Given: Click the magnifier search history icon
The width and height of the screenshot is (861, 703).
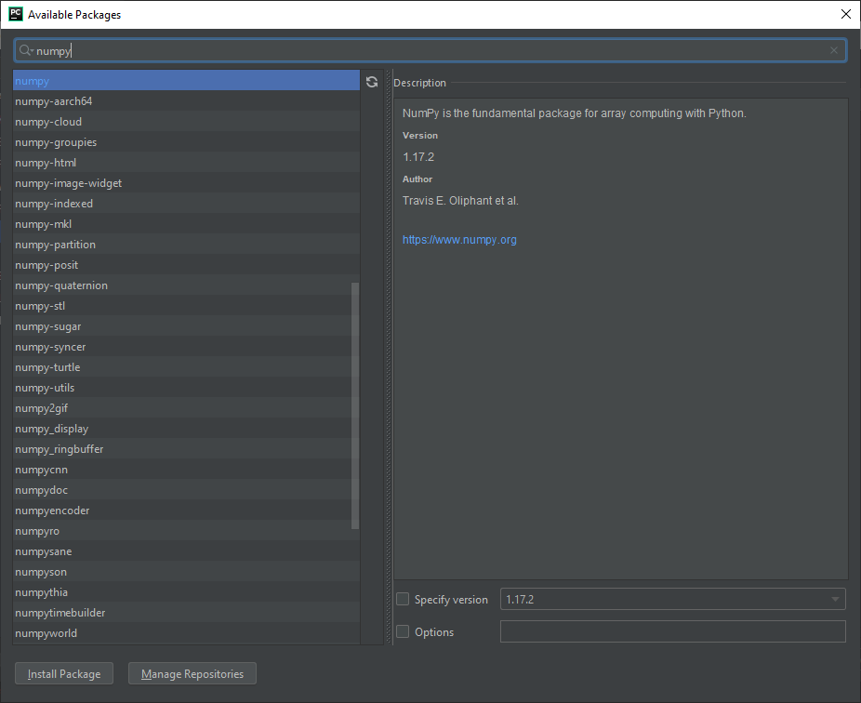Looking at the screenshot, I should (26, 50).
